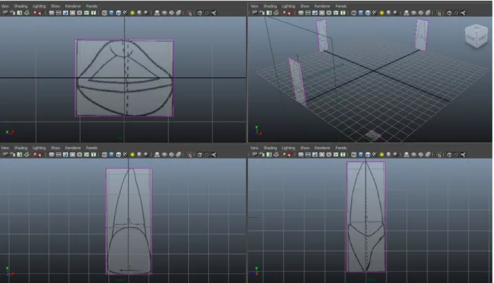Toggle resolution gate in top view panel
The width and height of the screenshot is (494, 283).
click(65, 13)
